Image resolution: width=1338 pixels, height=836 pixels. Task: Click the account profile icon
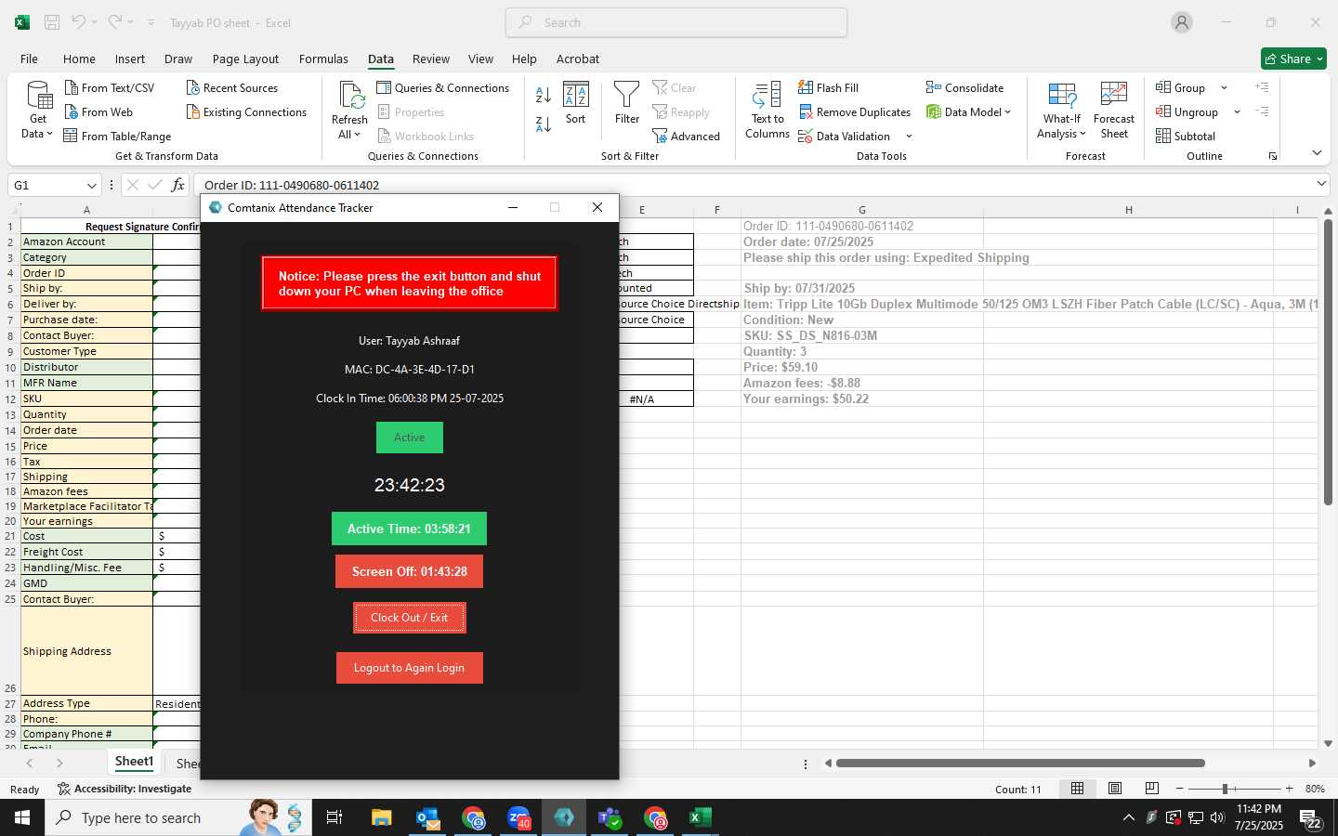click(1182, 22)
